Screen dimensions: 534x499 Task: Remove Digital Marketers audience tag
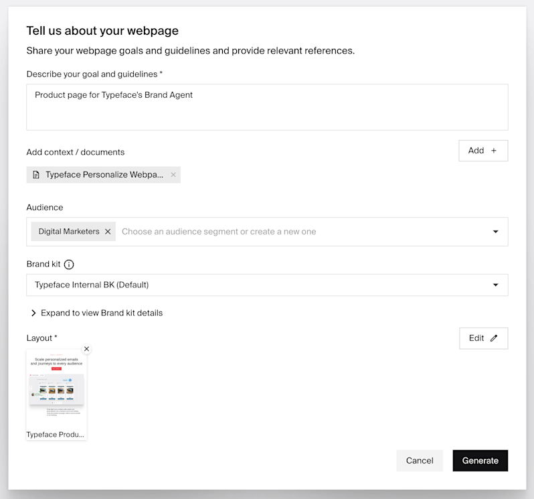click(x=108, y=232)
